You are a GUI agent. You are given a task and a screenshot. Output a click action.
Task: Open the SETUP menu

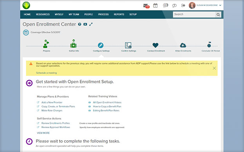point(133,14)
